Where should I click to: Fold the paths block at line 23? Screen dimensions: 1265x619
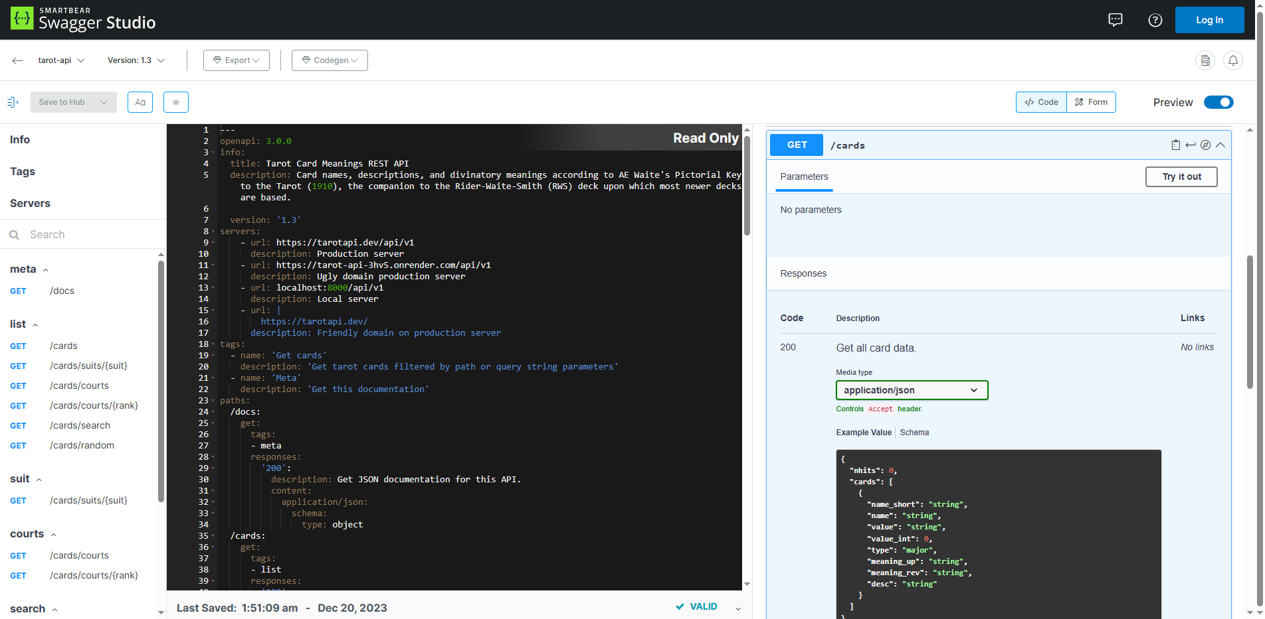(x=213, y=401)
